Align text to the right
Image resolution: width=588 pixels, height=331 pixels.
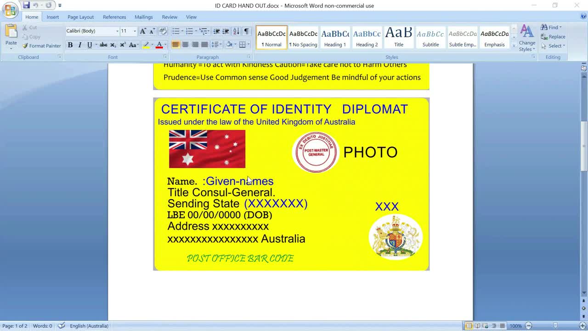195,45
